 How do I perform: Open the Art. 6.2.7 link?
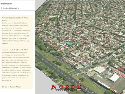27,36
